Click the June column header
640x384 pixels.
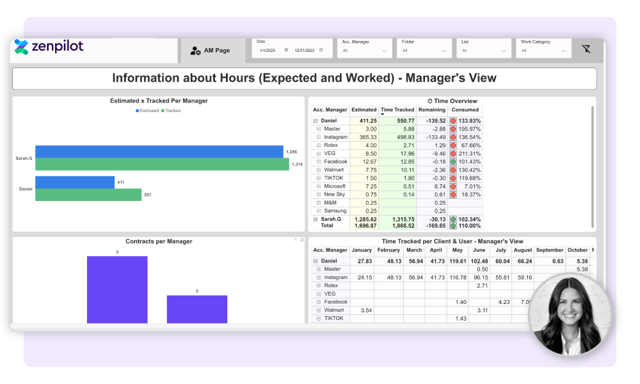479,250
